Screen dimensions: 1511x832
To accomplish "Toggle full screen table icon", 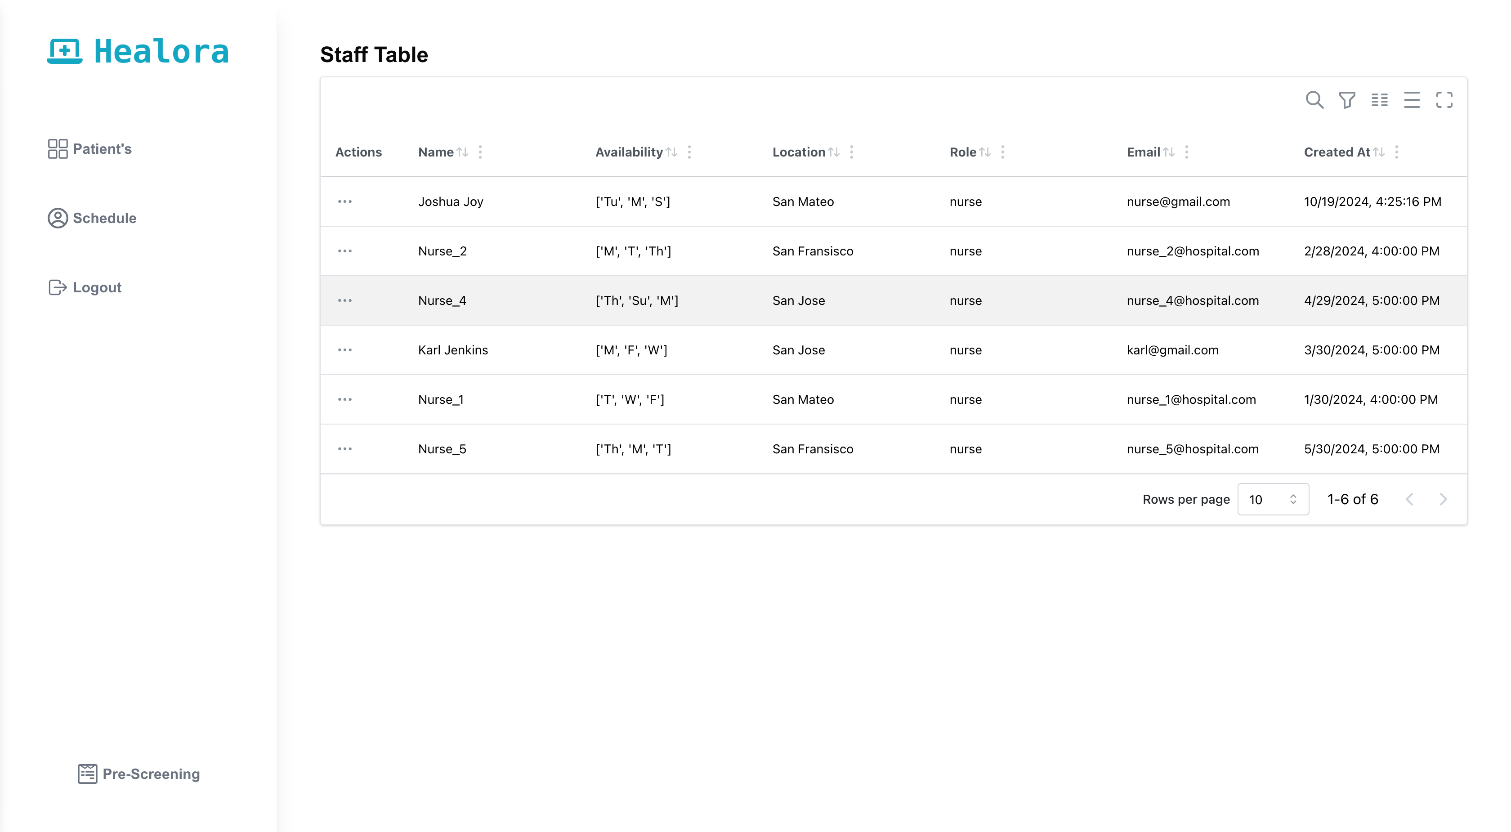I will (x=1444, y=100).
